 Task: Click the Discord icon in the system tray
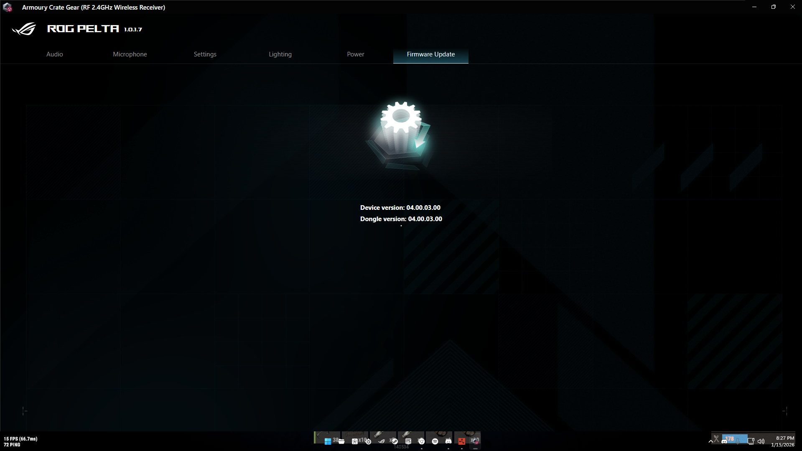[724, 441]
